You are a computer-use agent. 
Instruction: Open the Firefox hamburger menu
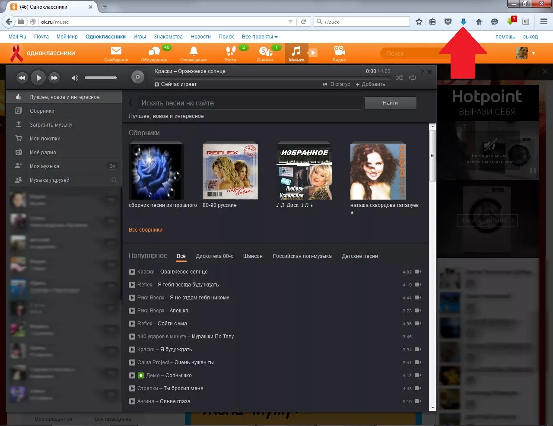coord(544,22)
